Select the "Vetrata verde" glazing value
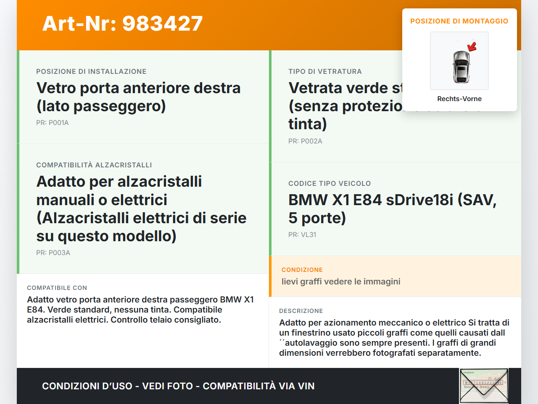 [345, 106]
